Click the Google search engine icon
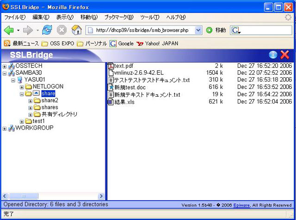Viewport: 296px width, 220px height. coord(235,30)
